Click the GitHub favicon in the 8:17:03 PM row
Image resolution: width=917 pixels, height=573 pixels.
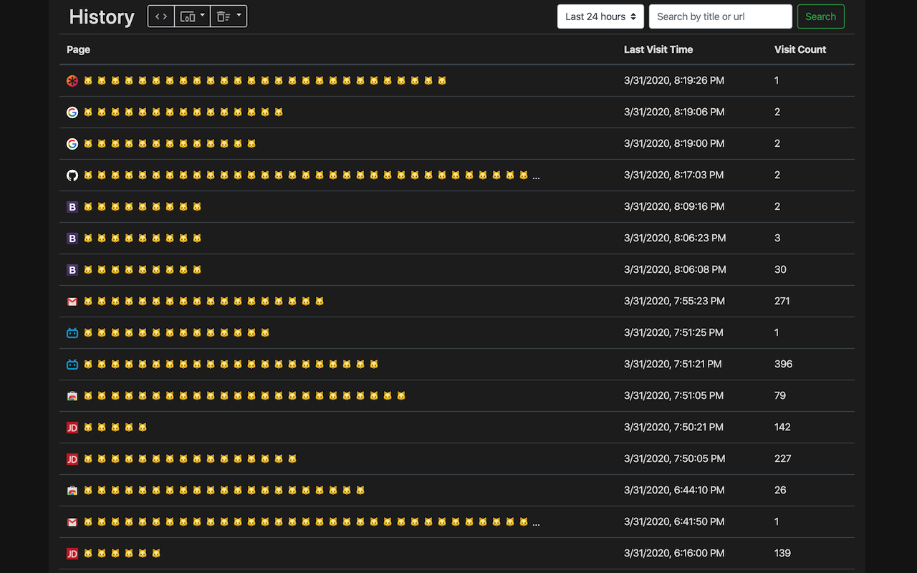[x=72, y=175]
